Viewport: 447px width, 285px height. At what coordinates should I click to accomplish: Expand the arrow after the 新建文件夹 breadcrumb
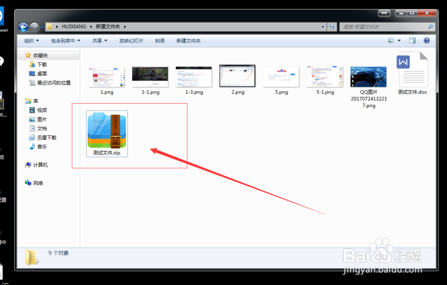click(125, 27)
